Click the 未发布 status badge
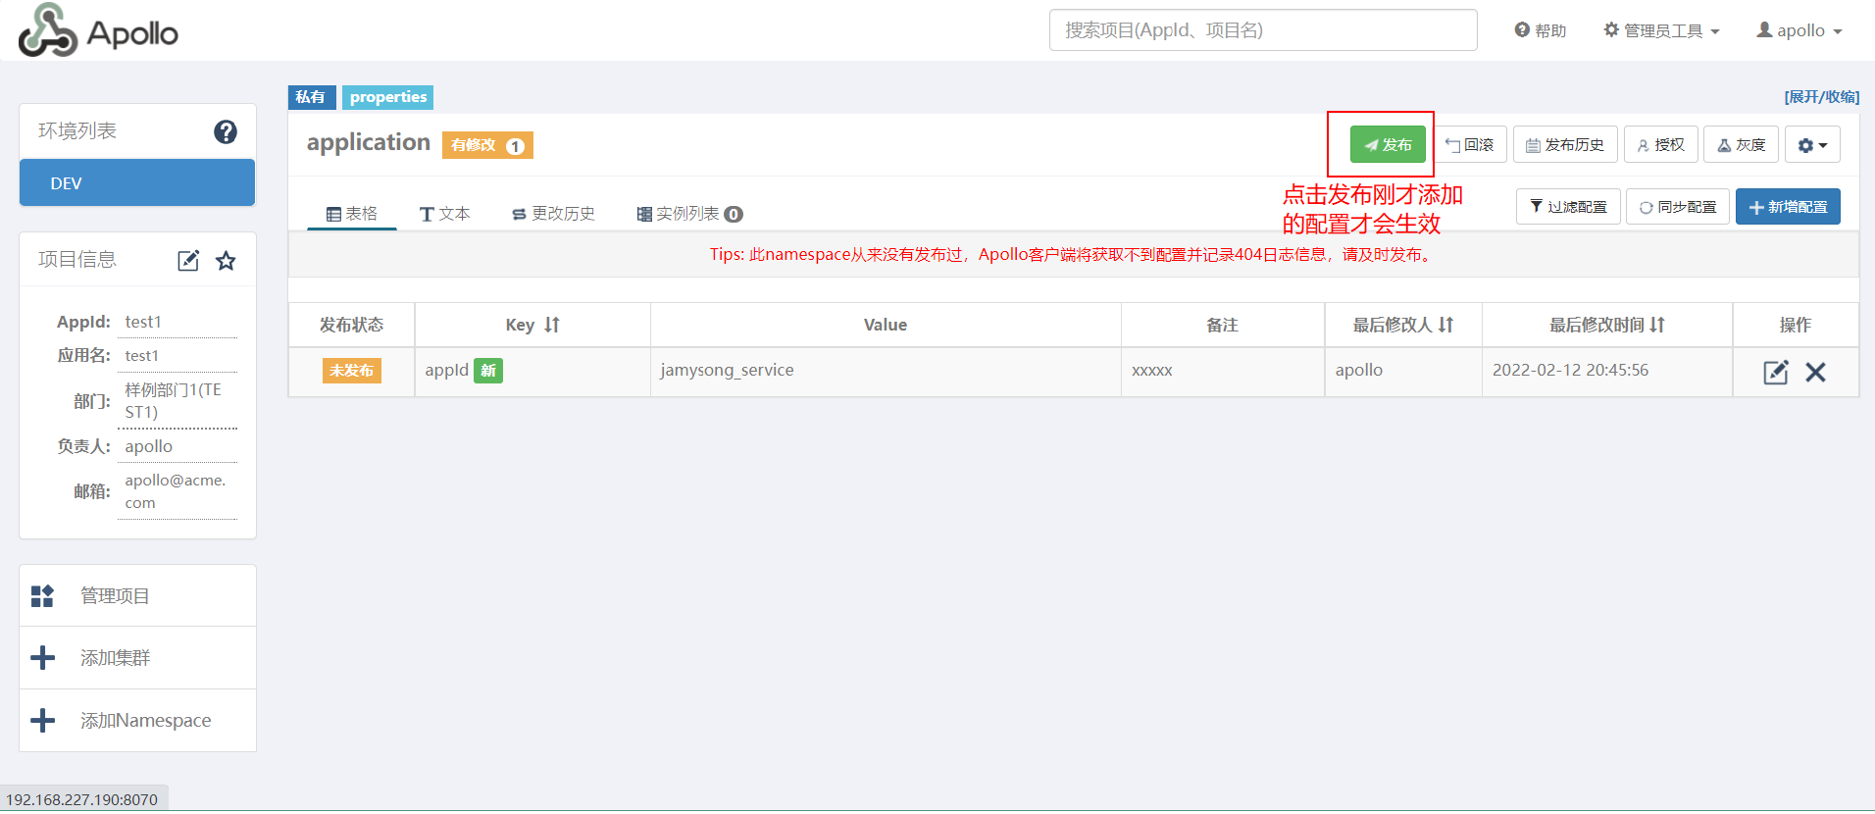Screen dimensions: 1875x814 (x=351, y=371)
